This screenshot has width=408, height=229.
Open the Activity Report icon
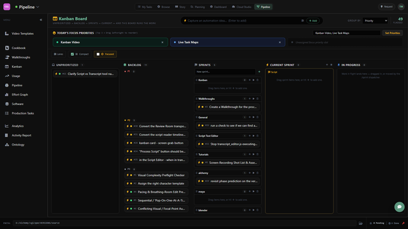coord(7,135)
